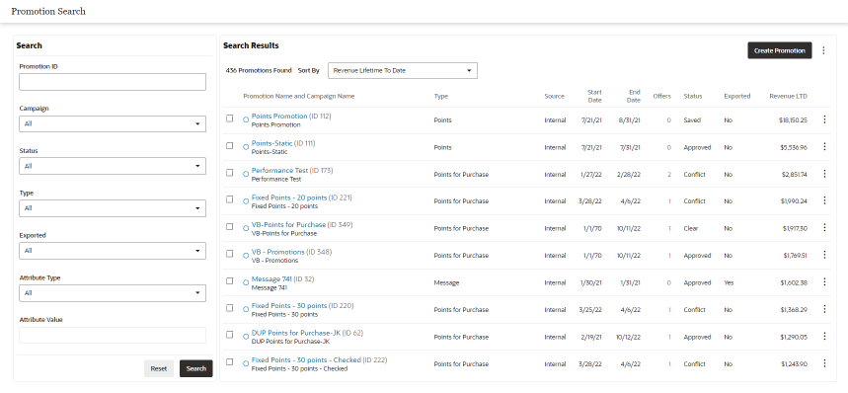848x393 pixels.
Task: Click the circle icon beside VB-Points for Purchase
Action: click(x=246, y=228)
